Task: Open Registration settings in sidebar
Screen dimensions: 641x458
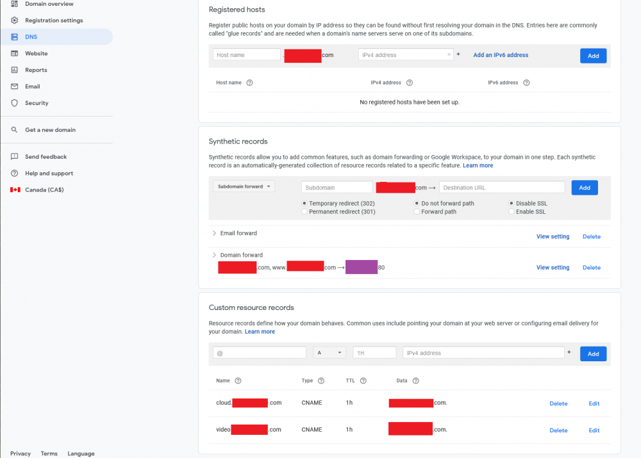Action: (x=54, y=20)
